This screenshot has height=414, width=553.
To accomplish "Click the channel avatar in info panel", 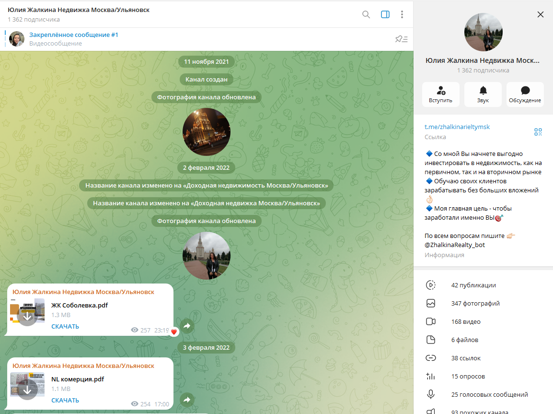I will (x=483, y=32).
